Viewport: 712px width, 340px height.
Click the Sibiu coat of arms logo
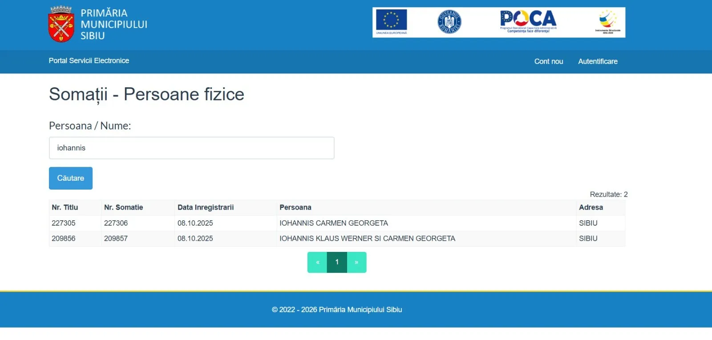(x=61, y=24)
